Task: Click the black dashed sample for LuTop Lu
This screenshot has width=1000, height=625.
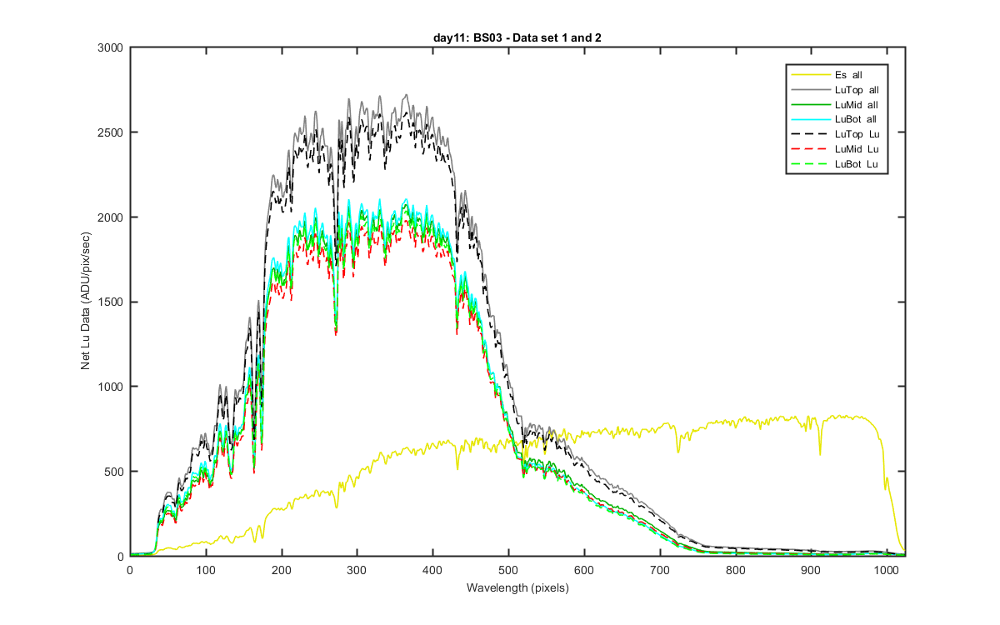Action: (810, 135)
